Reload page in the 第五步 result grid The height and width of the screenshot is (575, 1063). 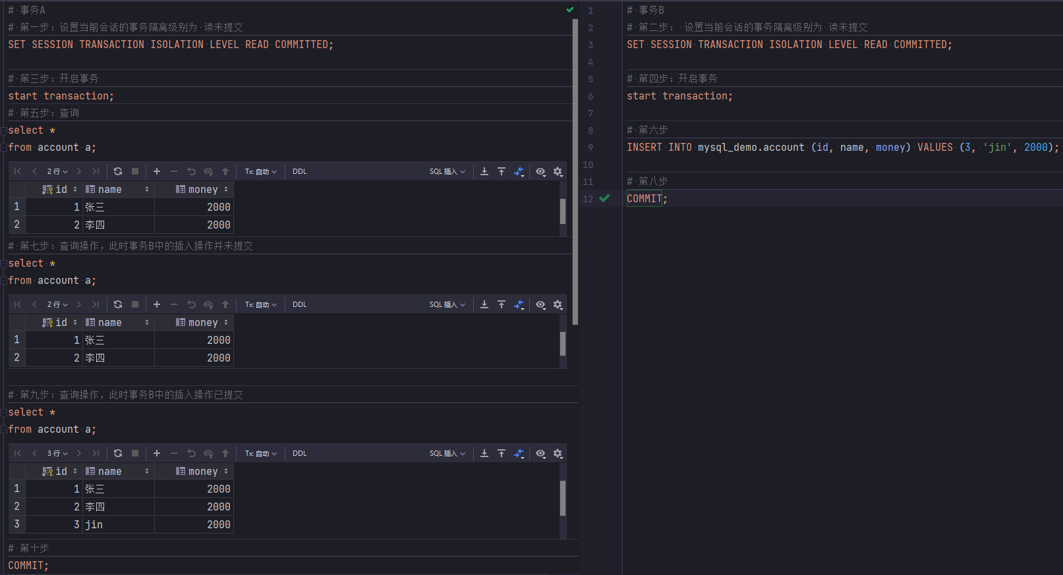click(x=118, y=171)
